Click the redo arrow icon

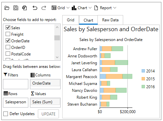(44, 8)
